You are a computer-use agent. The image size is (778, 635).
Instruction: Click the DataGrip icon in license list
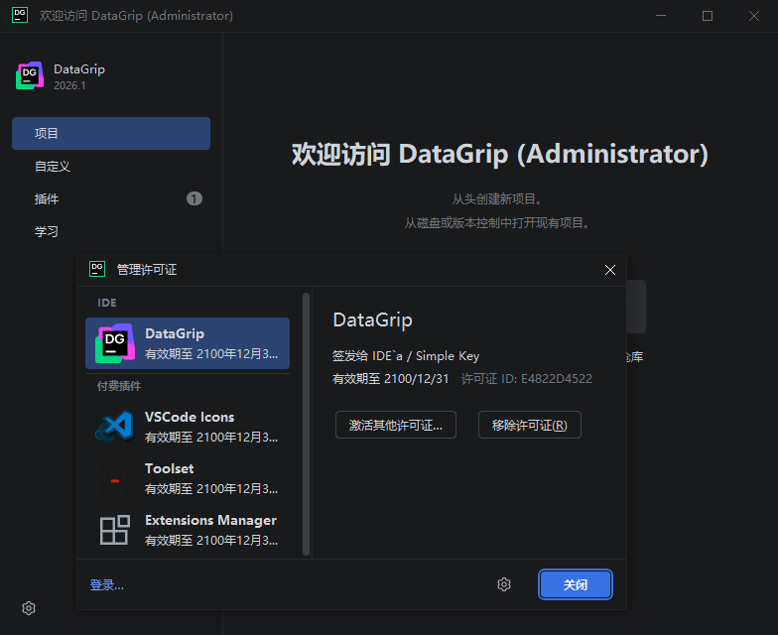click(x=115, y=343)
